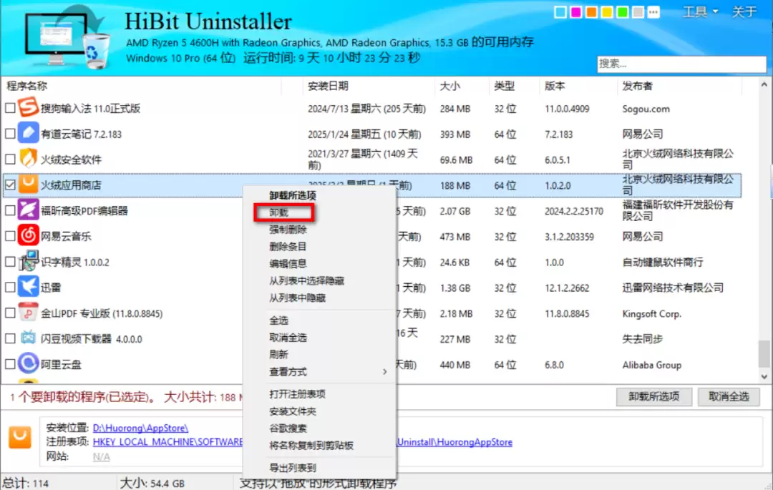This screenshot has height=490, width=773.
Task: Tick the checkbox for 识字精灵 1.0.0.2
Action: coord(10,262)
